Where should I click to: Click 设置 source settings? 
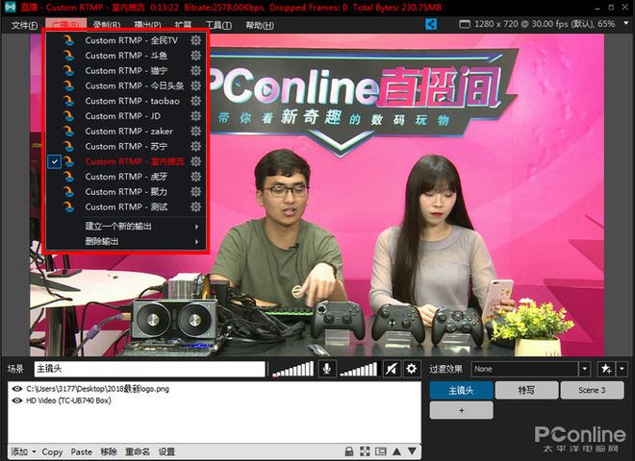166,451
